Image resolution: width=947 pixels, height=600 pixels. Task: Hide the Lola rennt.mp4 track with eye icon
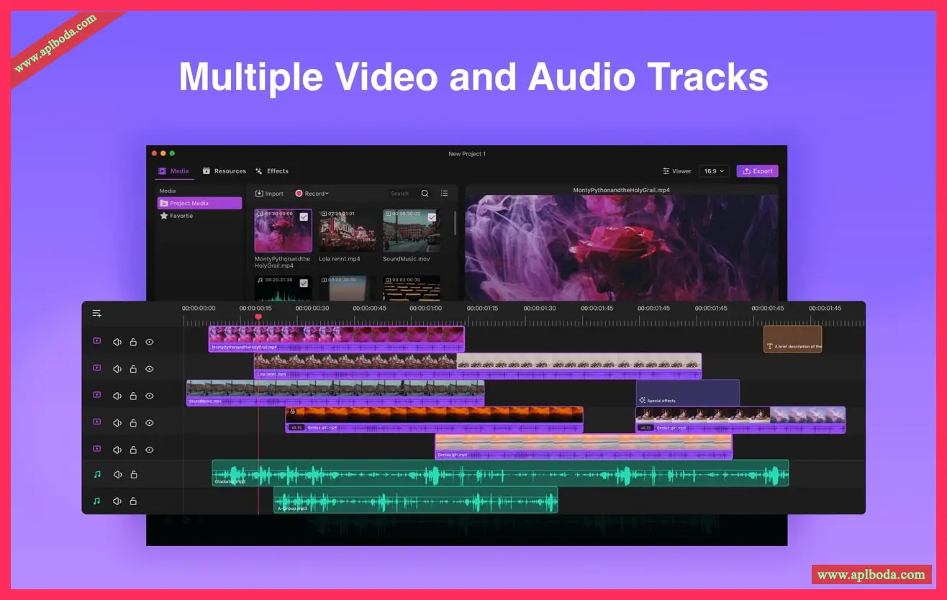pyautogui.click(x=150, y=369)
